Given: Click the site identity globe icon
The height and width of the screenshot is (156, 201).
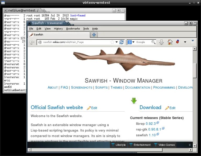Looking at the screenshot, I should pyautogui.click(x=40, y=42).
